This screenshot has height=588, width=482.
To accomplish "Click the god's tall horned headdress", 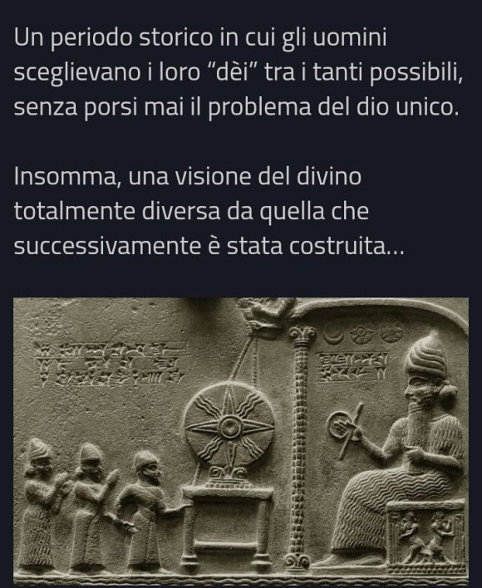I will [x=425, y=355].
